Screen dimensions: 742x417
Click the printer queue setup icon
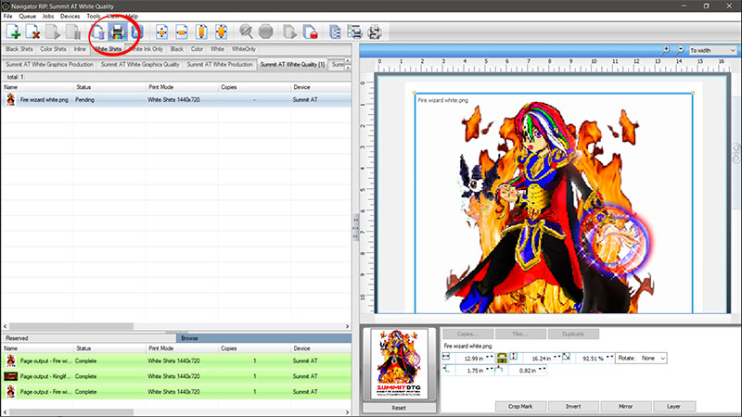pos(354,32)
